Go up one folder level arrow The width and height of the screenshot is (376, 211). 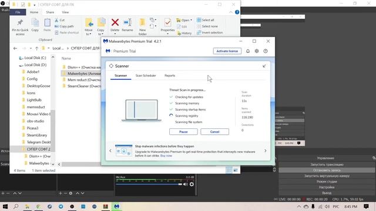(x=36, y=48)
